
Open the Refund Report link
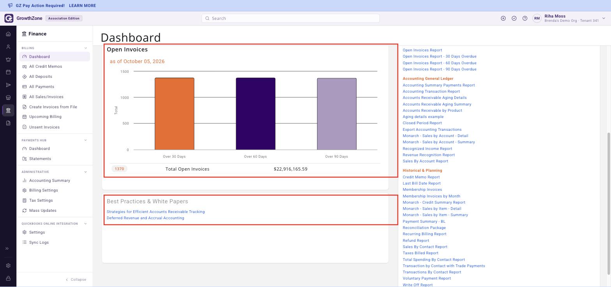[x=416, y=241]
